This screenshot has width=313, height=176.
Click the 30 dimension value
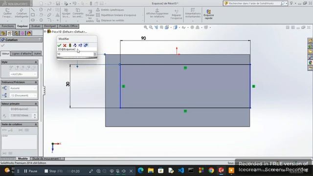tap(68, 84)
